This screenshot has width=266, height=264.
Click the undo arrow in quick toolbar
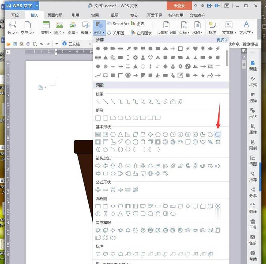click(x=42, y=44)
